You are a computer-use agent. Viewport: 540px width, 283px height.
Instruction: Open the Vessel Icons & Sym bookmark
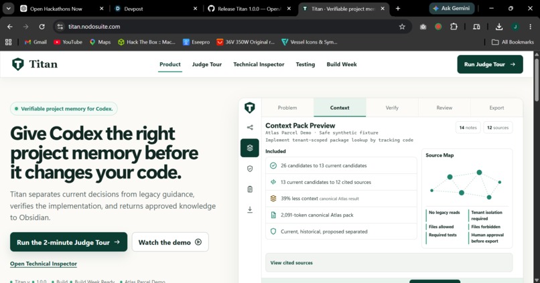click(310, 42)
